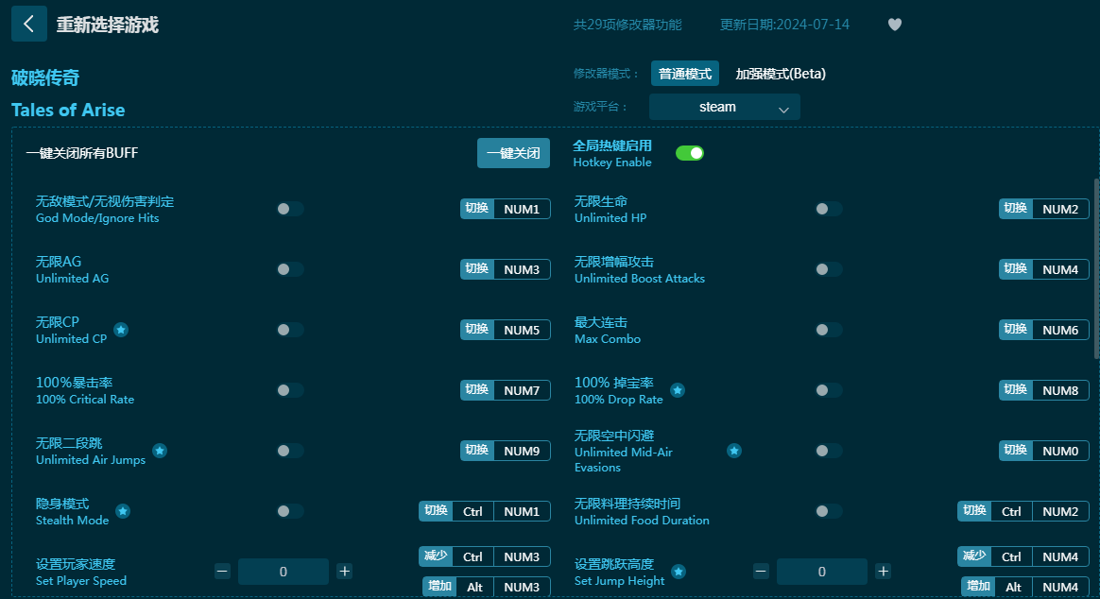Click the 游戏平台 label
1100x599 pixels.
[x=600, y=107]
